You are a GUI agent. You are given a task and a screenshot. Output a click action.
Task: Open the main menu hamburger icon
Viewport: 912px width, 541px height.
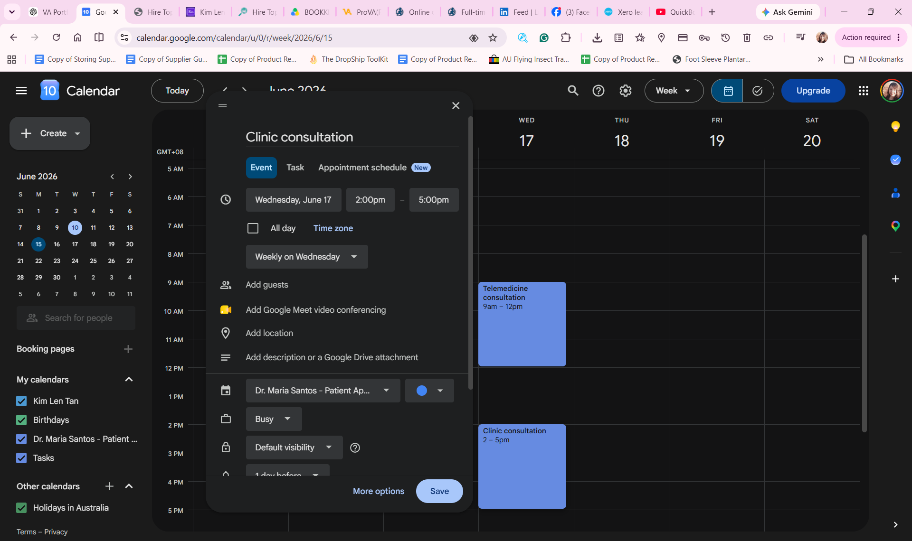point(21,91)
